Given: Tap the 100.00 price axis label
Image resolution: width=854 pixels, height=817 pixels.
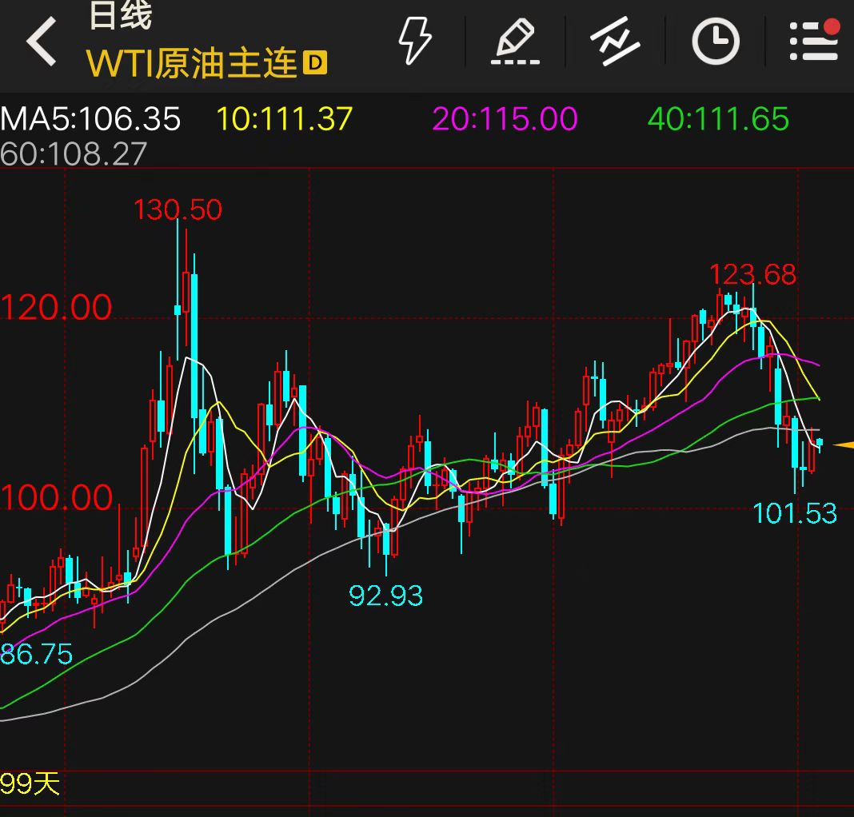Looking at the screenshot, I should click(x=56, y=498).
